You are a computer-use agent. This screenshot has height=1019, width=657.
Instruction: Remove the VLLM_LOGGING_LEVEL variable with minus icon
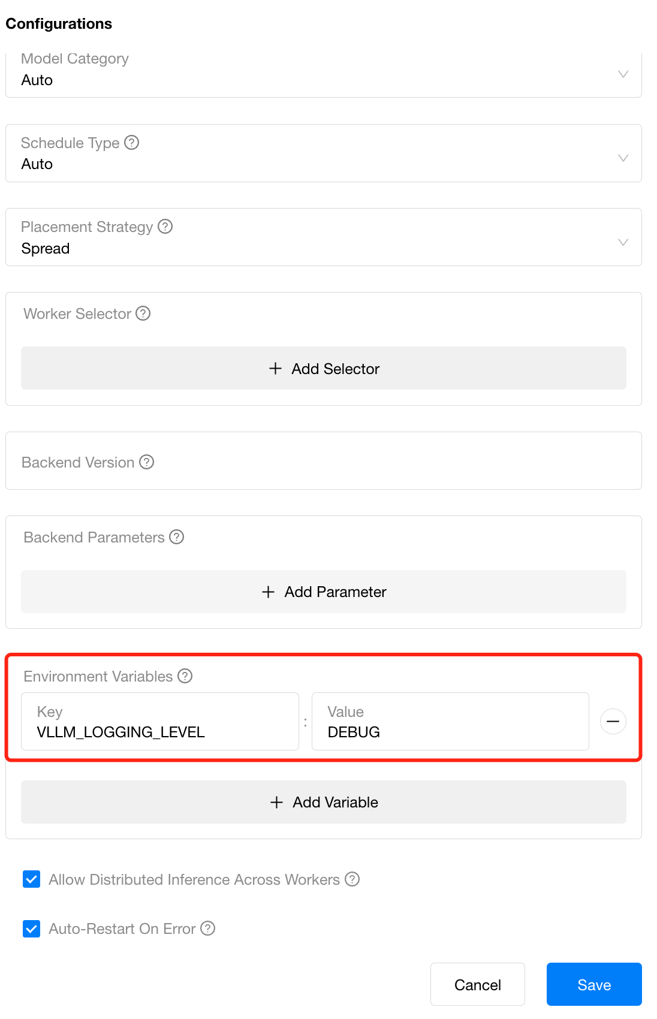click(613, 722)
